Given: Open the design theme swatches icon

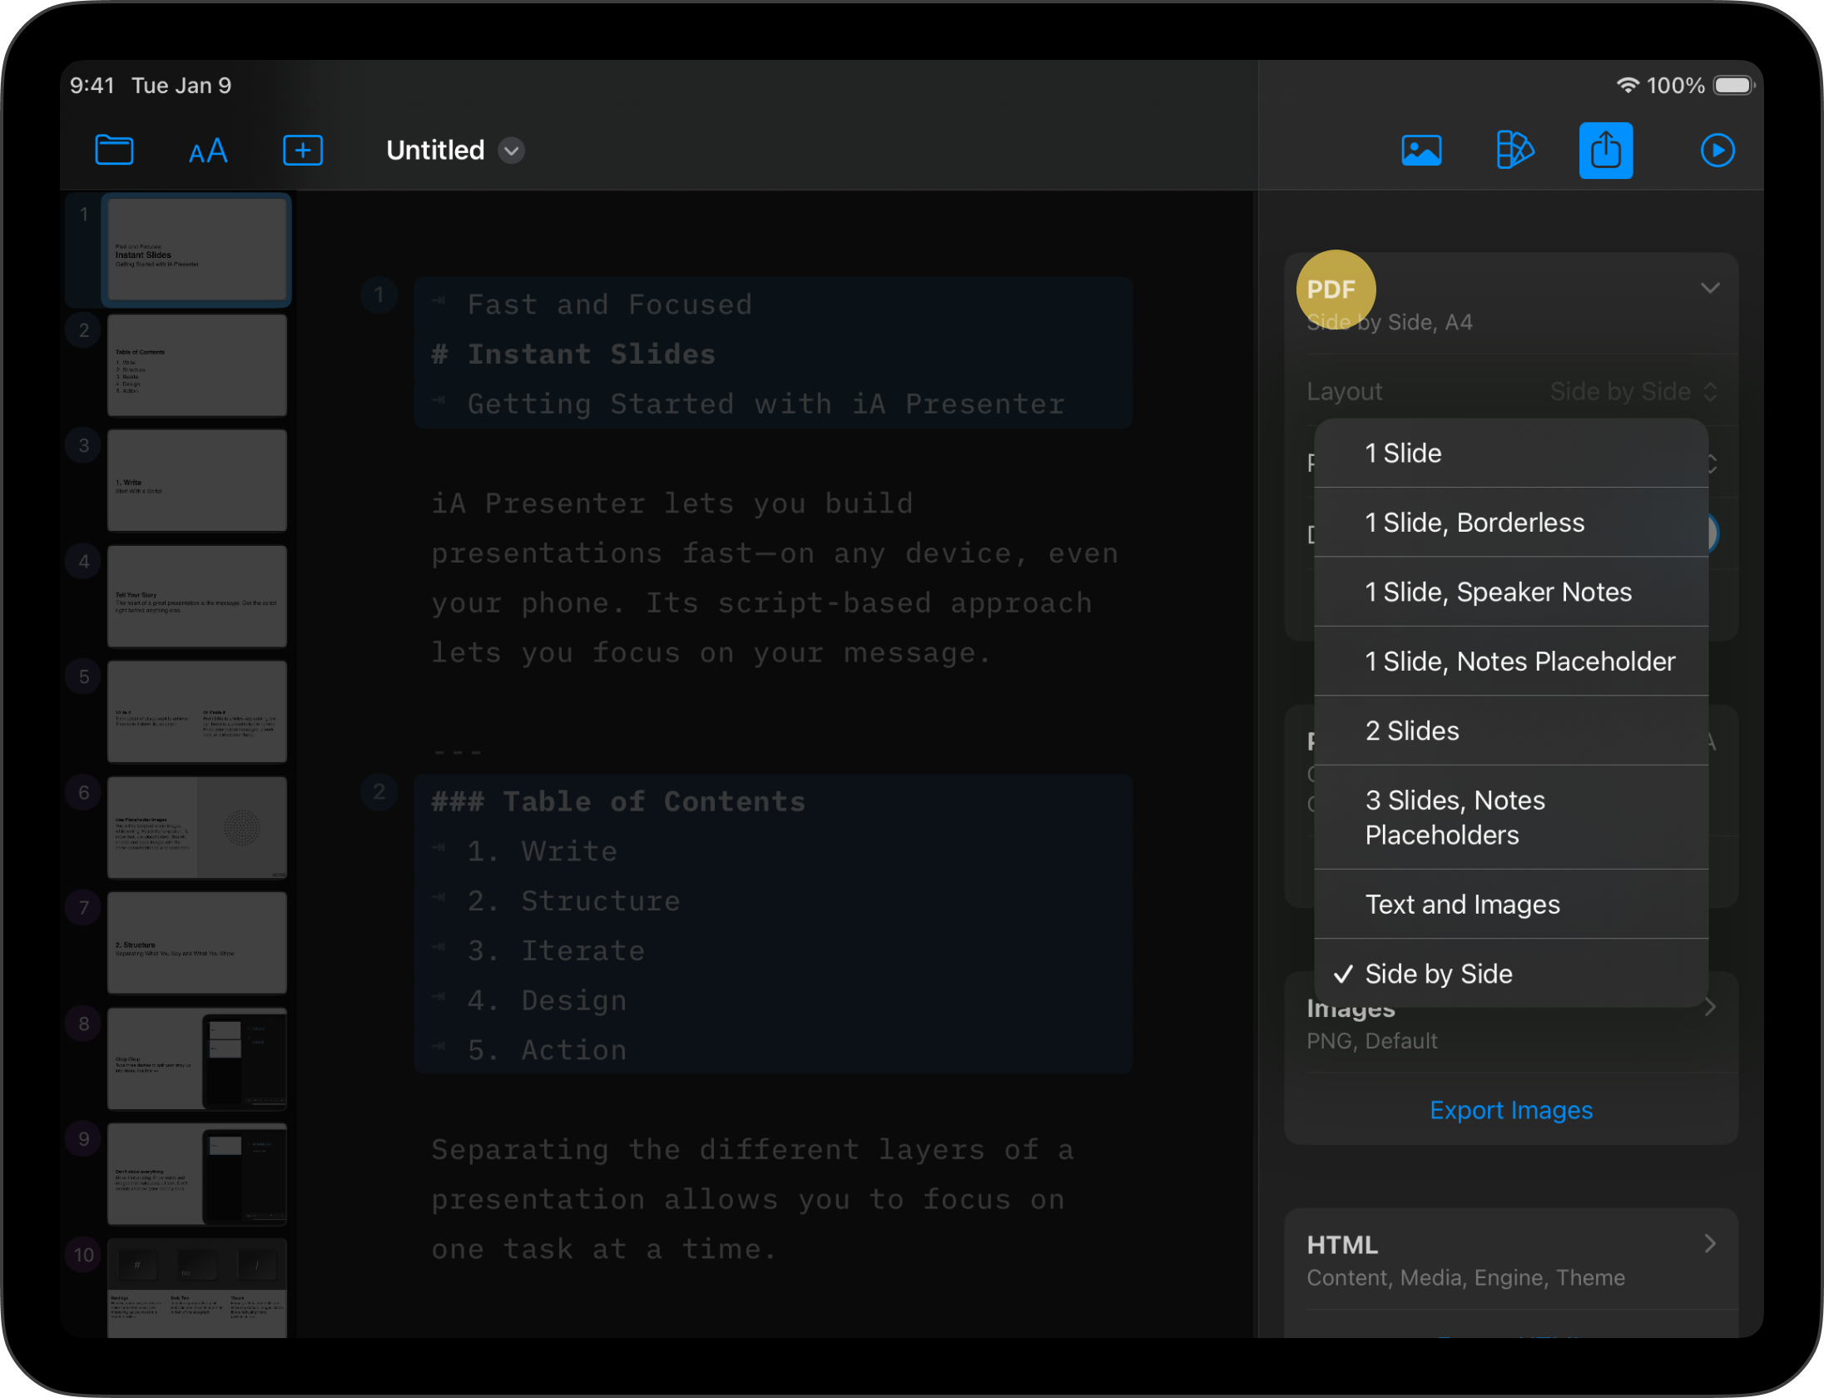Looking at the screenshot, I should point(1514,151).
